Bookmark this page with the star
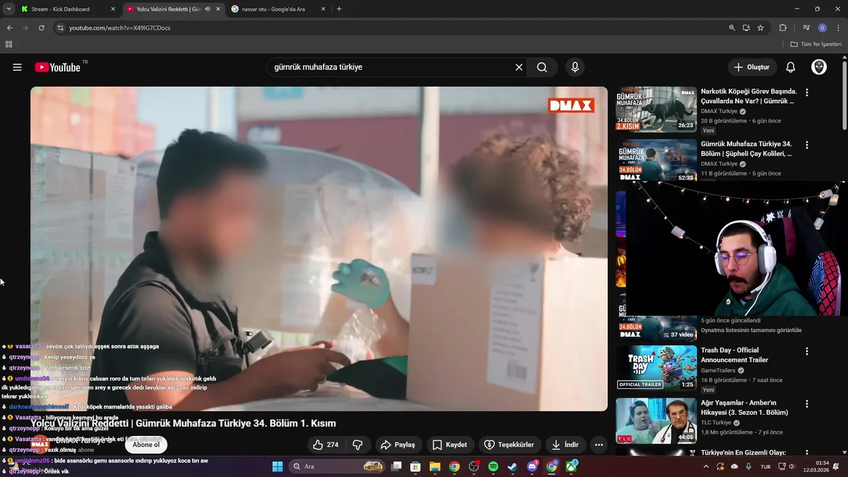 tap(761, 28)
